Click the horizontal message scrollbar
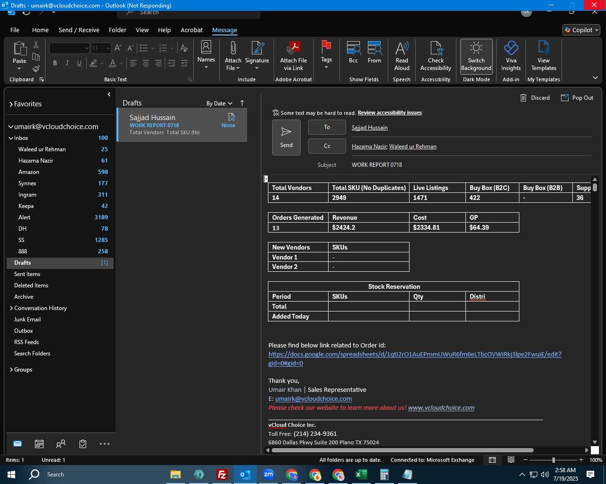The image size is (606, 484). (402, 450)
